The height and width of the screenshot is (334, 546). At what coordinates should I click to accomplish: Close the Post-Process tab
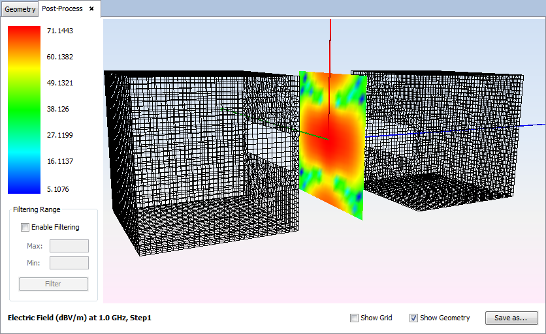click(x=92, y=9)
